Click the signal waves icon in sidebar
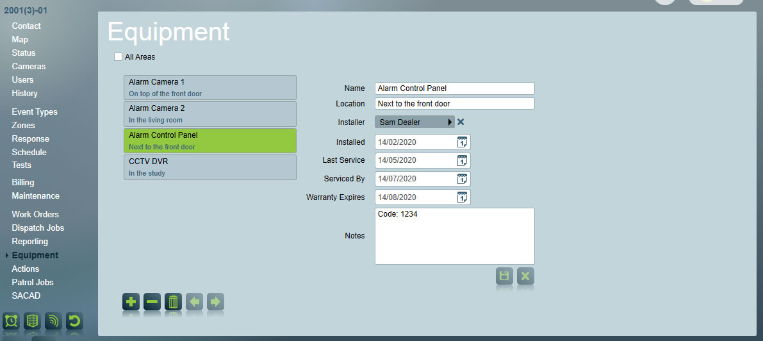Image resolution: width=763 pixels, height=341 pixels. pos(53,321)
